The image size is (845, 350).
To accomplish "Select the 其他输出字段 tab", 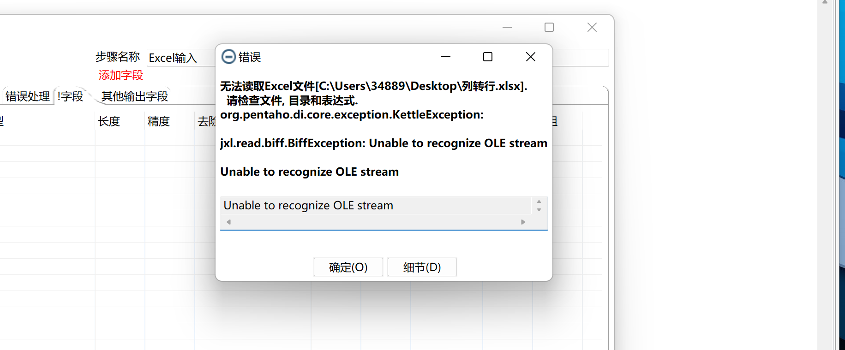I will point(134,96).
